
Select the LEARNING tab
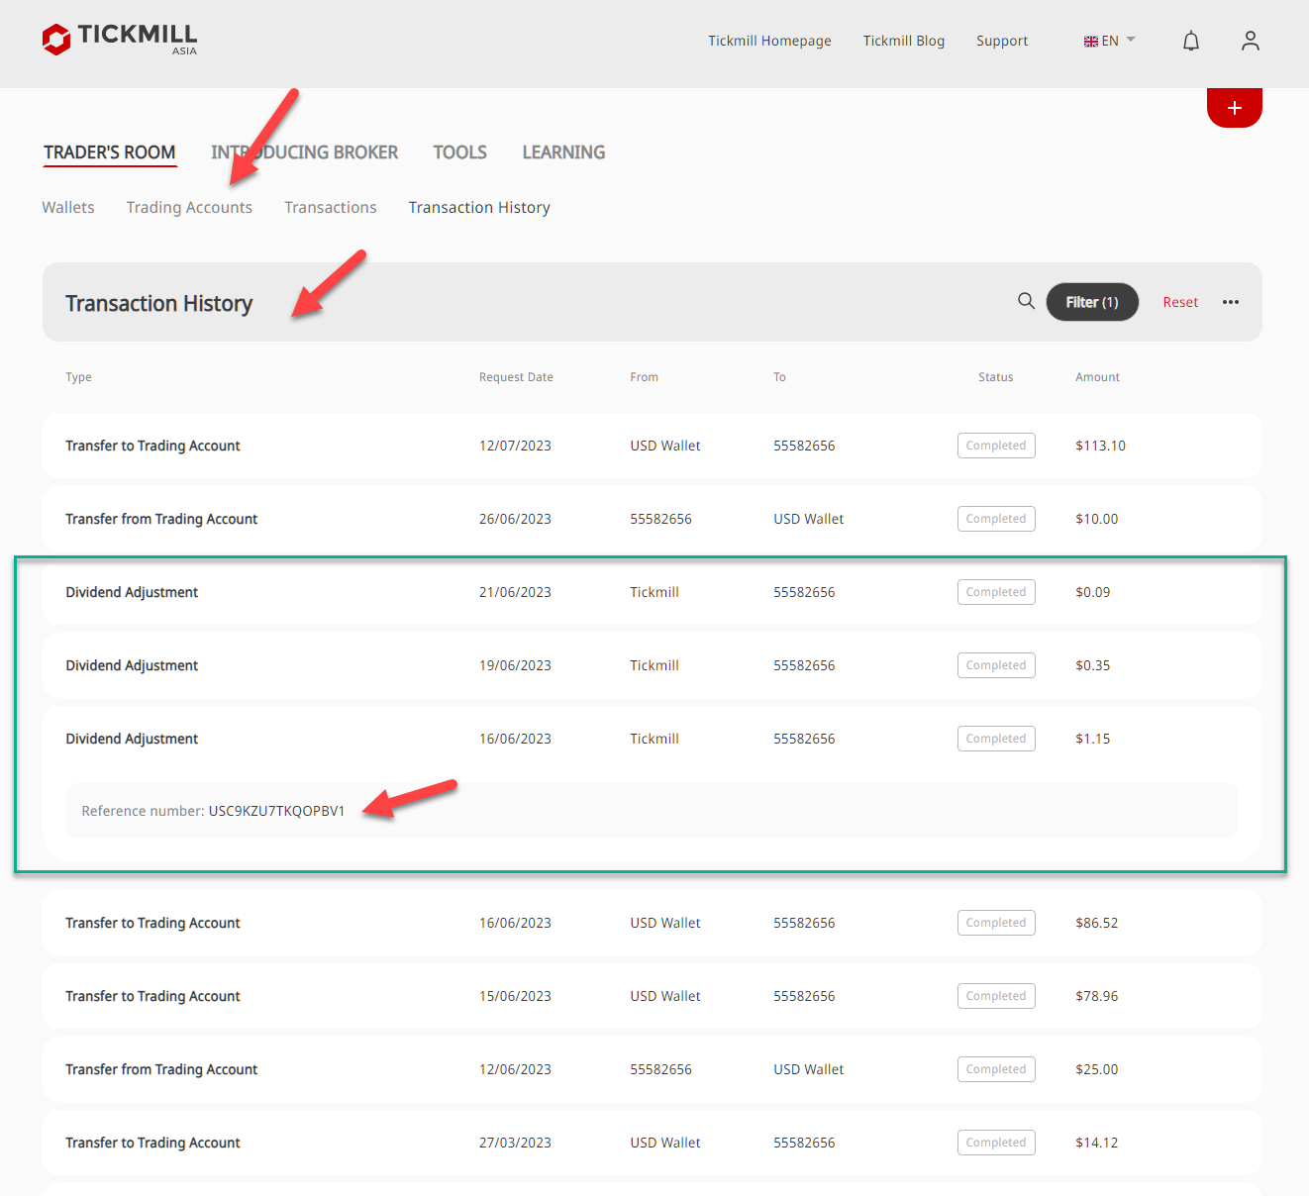[563, 152]
